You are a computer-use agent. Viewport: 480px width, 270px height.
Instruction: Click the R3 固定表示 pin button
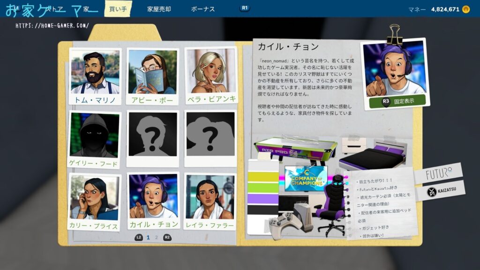tap(397, 101)
